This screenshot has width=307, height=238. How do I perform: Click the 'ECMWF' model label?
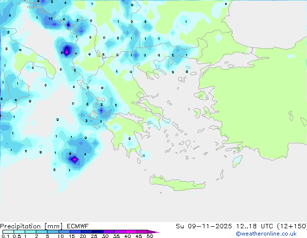pos(78,226)
